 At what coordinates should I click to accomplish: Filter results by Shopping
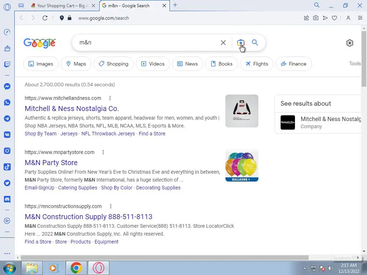tap(114, 64)
